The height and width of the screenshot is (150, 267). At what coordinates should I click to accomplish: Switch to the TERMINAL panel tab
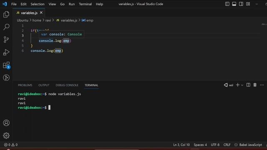click(x=91, y=85)
